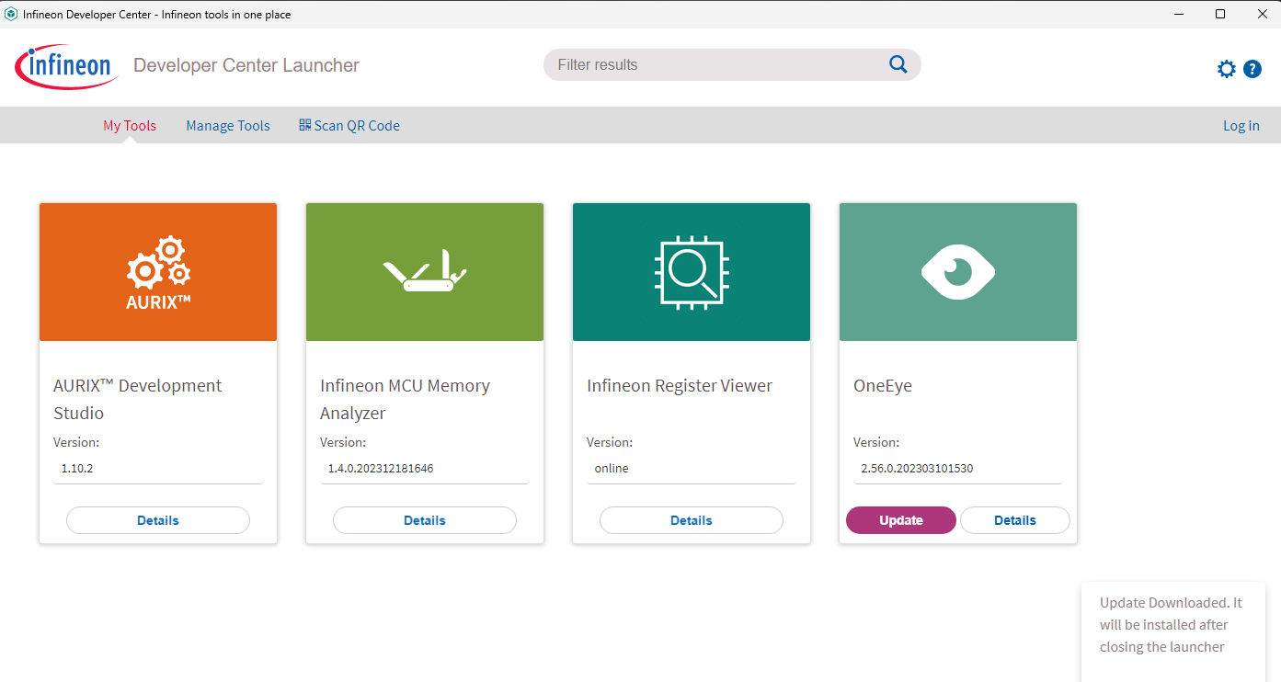Close the Infineon Developer Center window

(x=1261, y=14)
